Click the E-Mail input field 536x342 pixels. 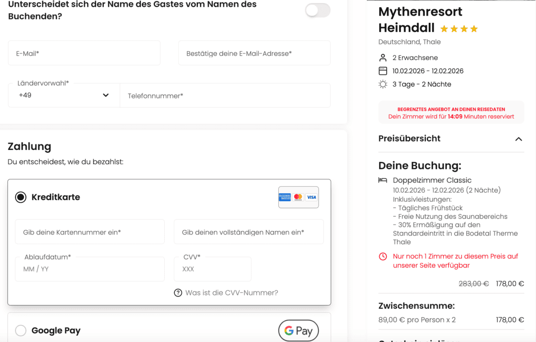[84, 54]
